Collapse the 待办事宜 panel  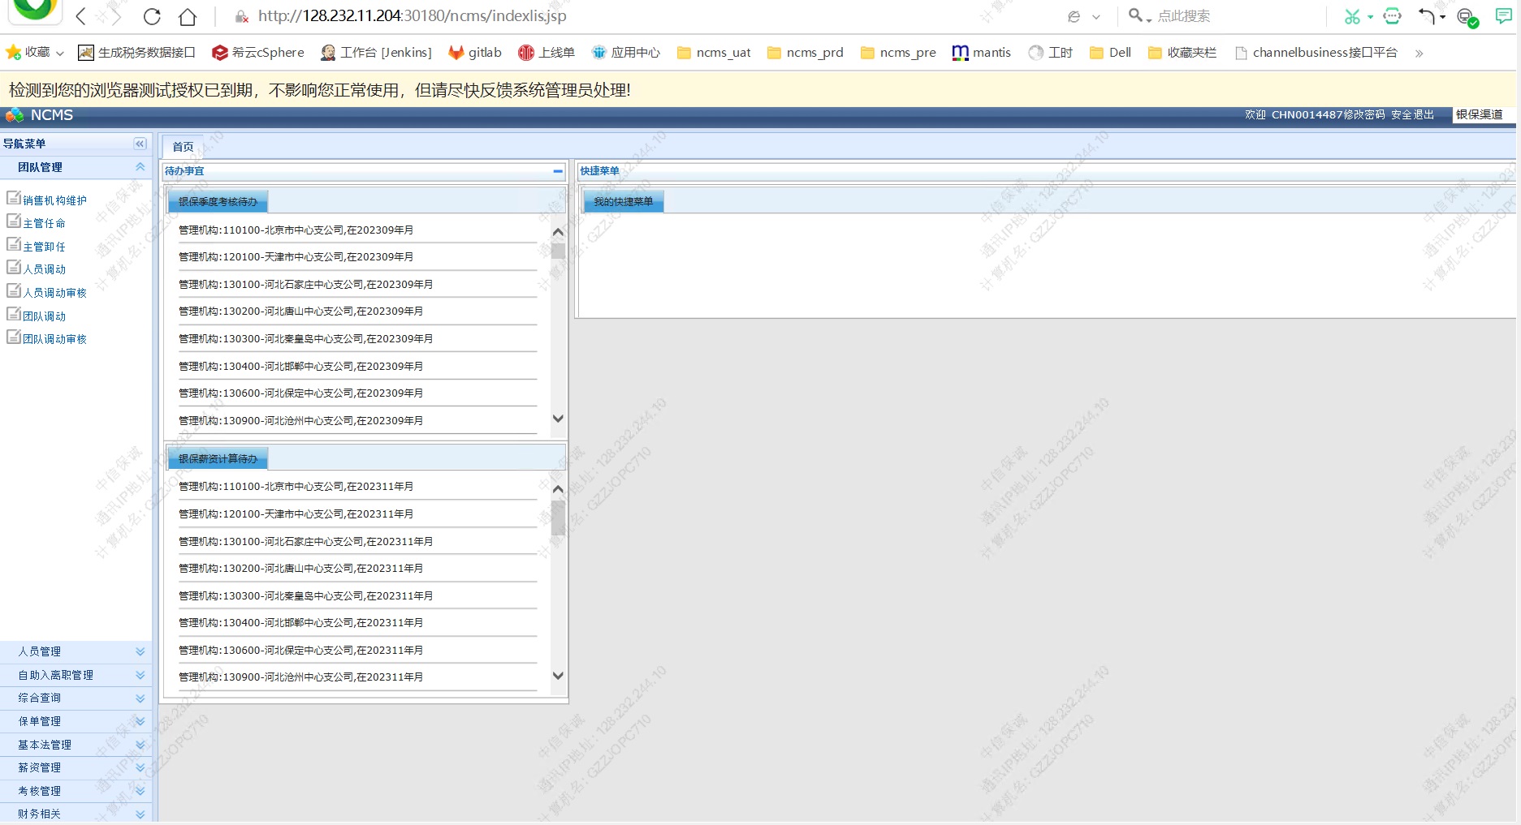(x=558, y=171)
